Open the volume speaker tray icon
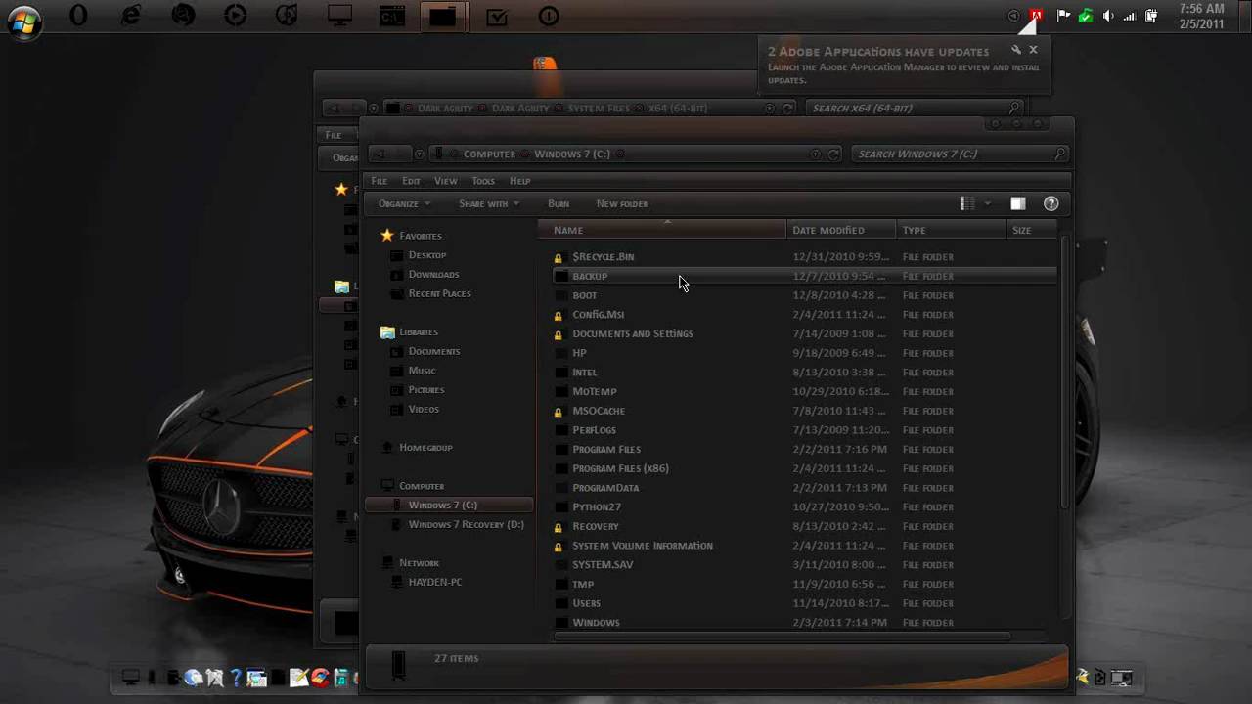This screenshot has width=1252, height=704. (1108, 16)
